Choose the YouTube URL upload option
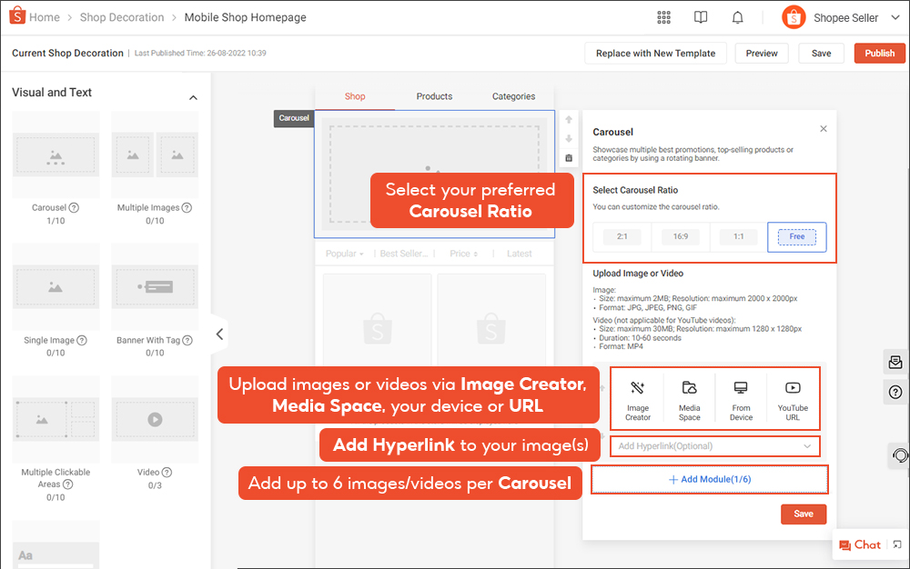Viewport: 910px width, 569px height. click(x=793, y=399)
